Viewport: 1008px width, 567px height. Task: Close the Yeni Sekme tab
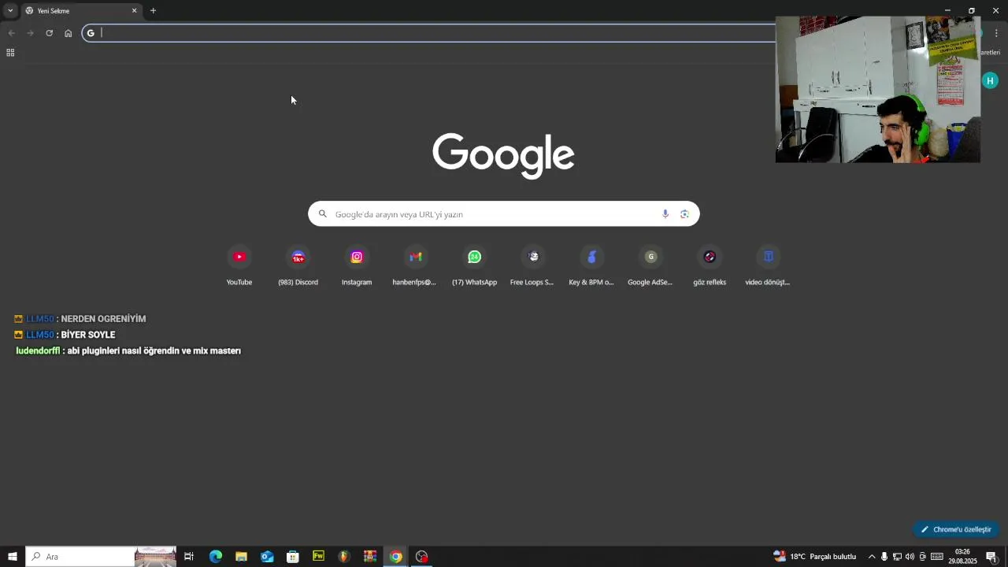tap(134, 11)
